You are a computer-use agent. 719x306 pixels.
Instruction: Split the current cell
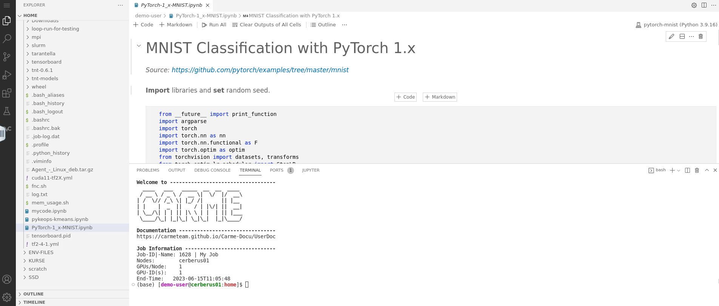682,37
